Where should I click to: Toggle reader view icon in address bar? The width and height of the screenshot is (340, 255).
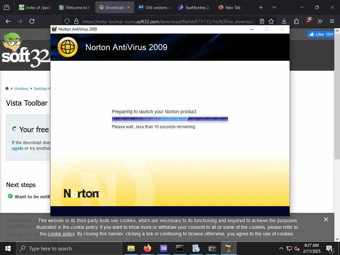click(262, 21)
